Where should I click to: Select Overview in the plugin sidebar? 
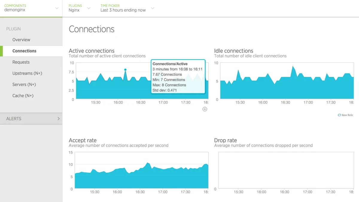coord(21,40)
